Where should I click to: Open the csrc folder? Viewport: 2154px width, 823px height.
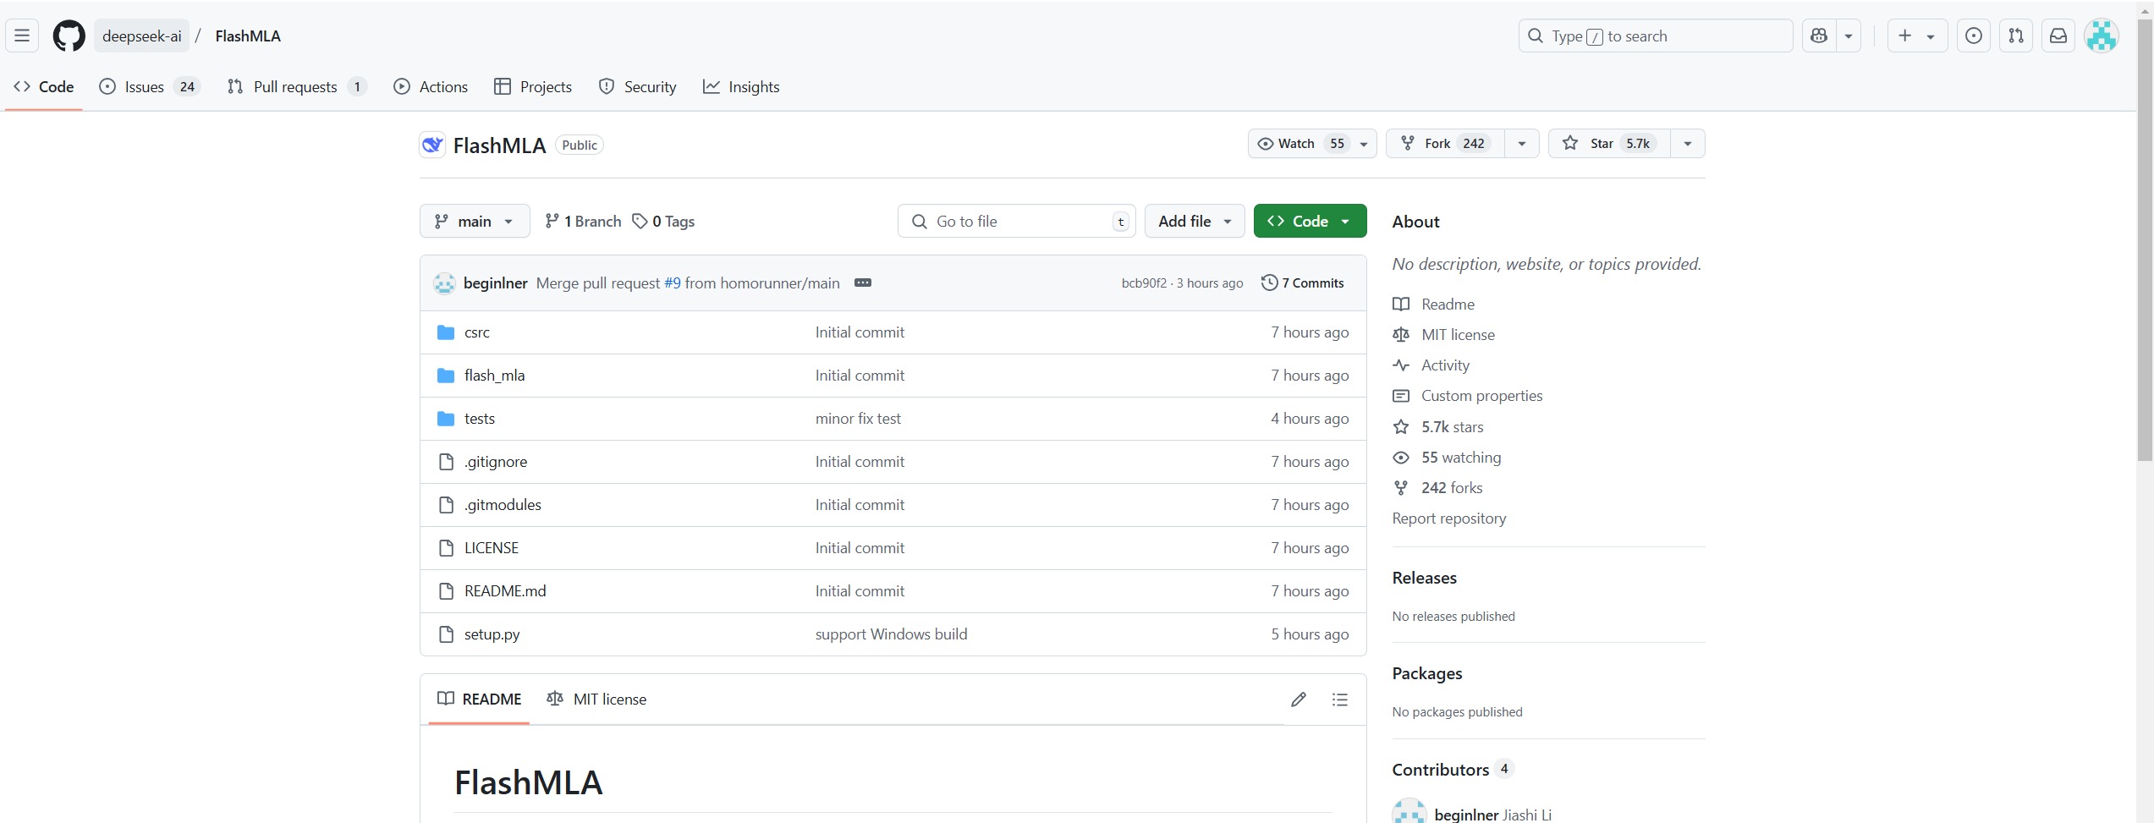(477, 332)
